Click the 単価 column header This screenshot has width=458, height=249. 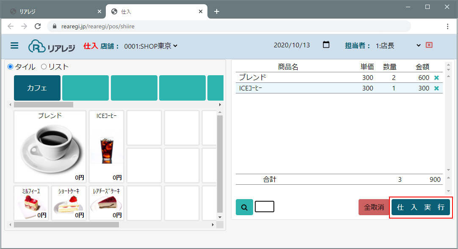click(367, 67)
